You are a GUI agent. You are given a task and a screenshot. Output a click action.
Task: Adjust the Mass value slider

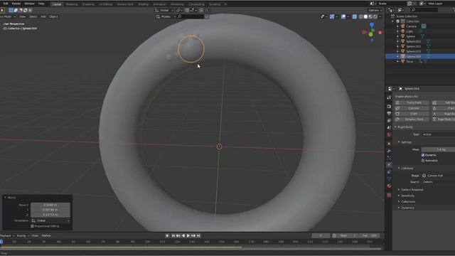click(438, 149)
